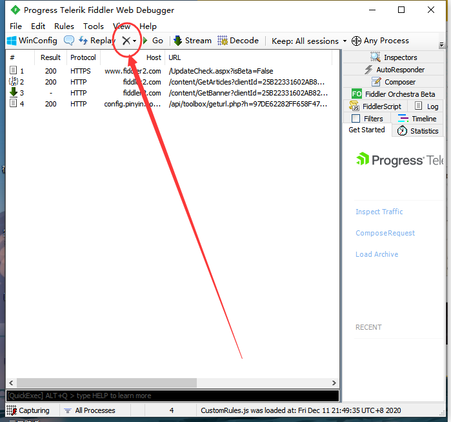The width and height of the screenshot is (451, 422).
Task: Click the Replay toolbar button
Action: [x=97, y=41]
